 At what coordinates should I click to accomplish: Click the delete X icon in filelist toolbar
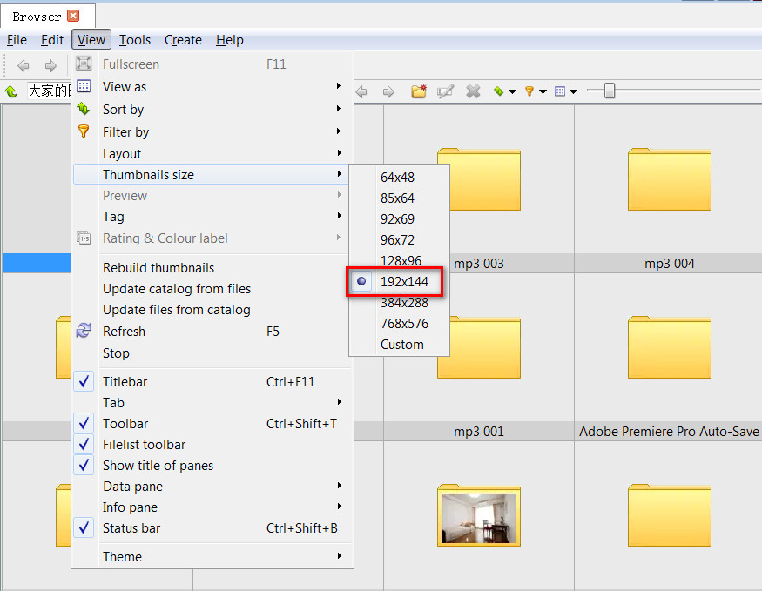pyautogui.click(x=473, y=91)
